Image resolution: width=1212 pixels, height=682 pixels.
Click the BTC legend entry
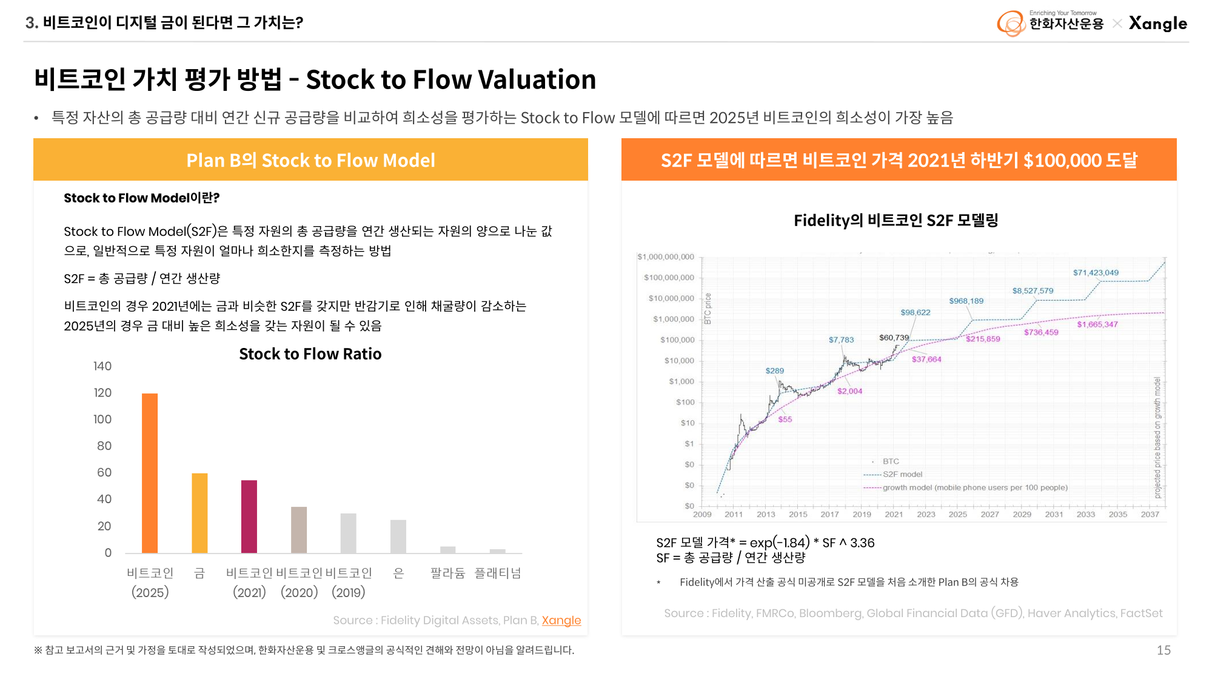click(891, 461)
